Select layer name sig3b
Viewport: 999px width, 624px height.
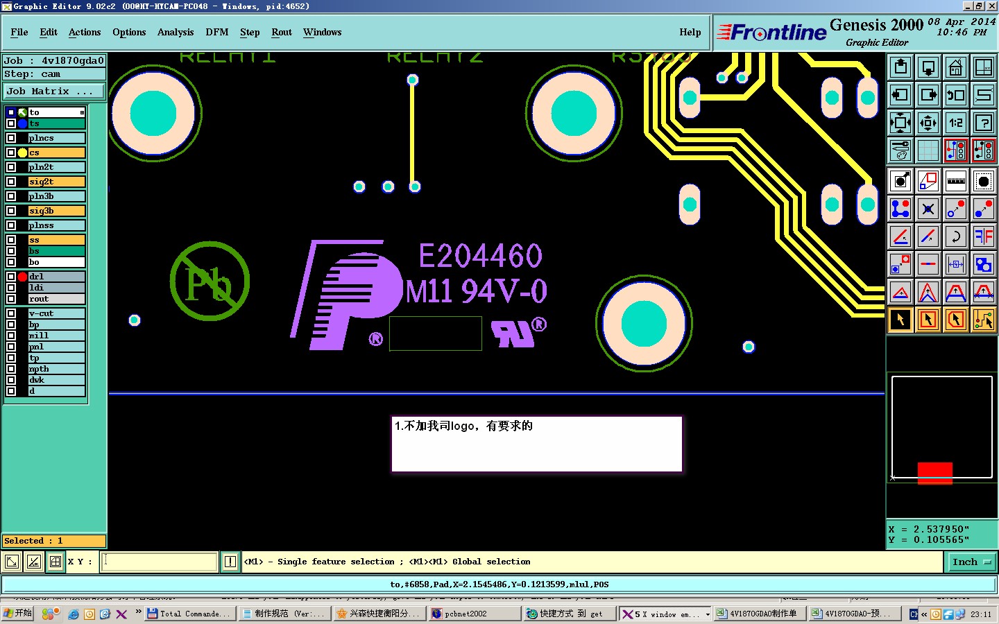(x=57, y=211)
